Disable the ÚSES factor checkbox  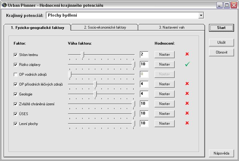tap(15, 114)
